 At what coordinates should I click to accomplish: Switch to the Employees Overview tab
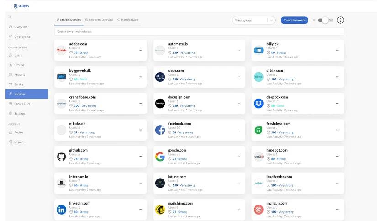99,20
